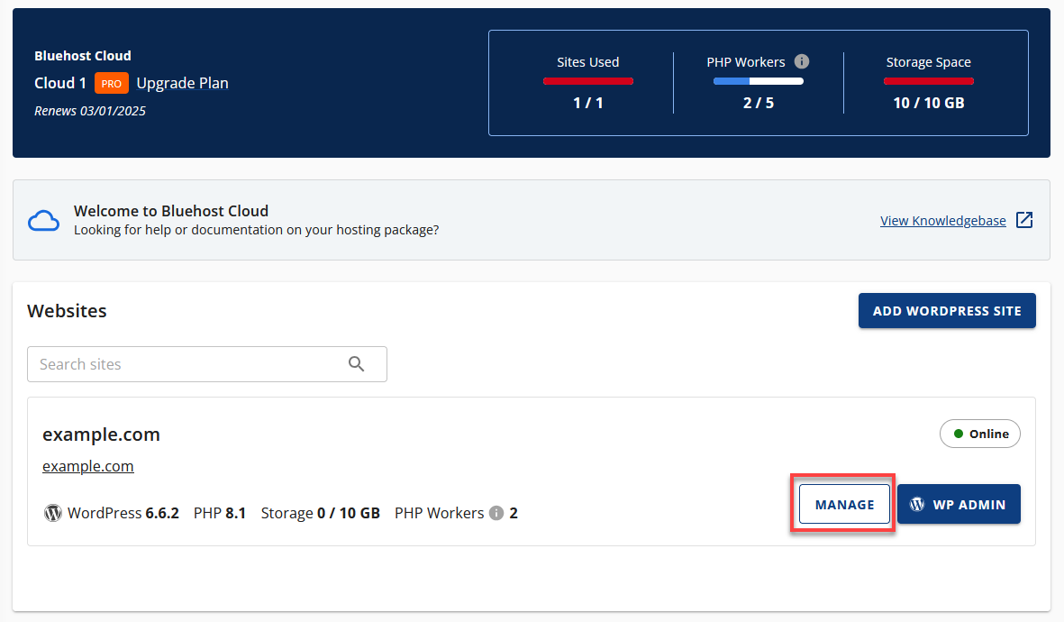
Task: Click the Add WordPress Site button
Action: [947, 310]
